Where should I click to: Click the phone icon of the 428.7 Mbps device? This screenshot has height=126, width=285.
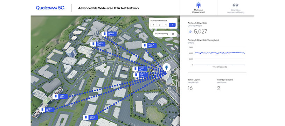42,110
